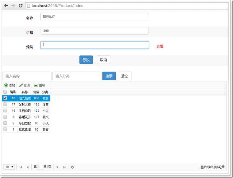Sort by the 价格 column header
This screenshot has width=233, height=178.
[36, 92]
